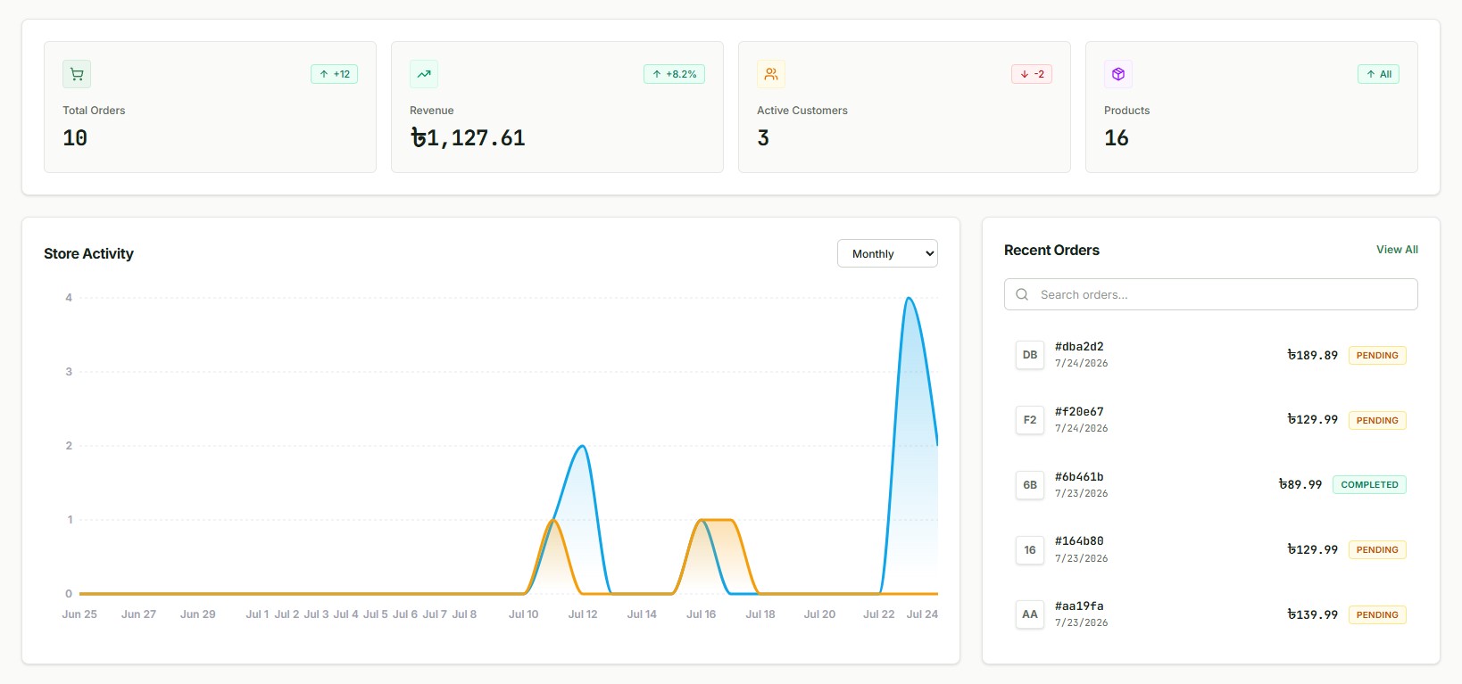Click the orange plateau near Jul 16
The image size is (1462, 684).
(717, 520)
